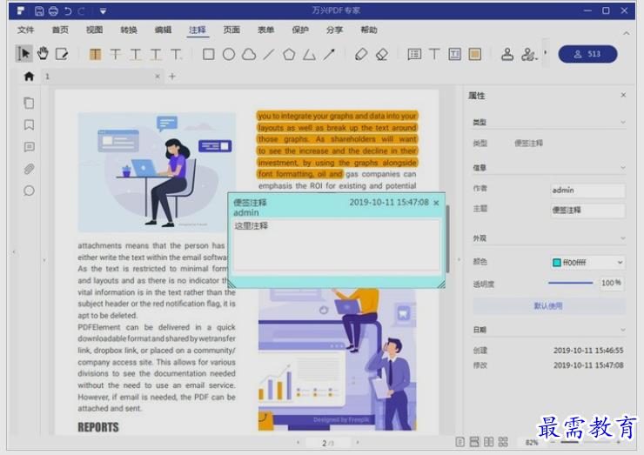Close the document tab named 1
The width and height of the screenshot is (644, 455).
point(158,77)
